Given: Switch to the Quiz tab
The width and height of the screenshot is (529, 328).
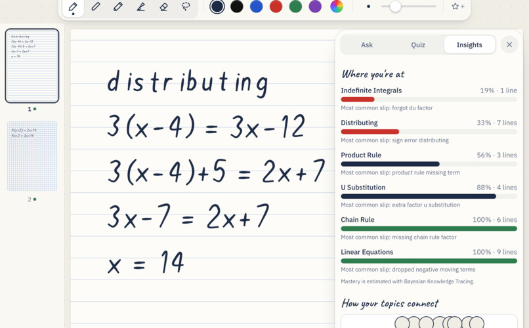Looking at the screenshot, I should pos(418,45).
